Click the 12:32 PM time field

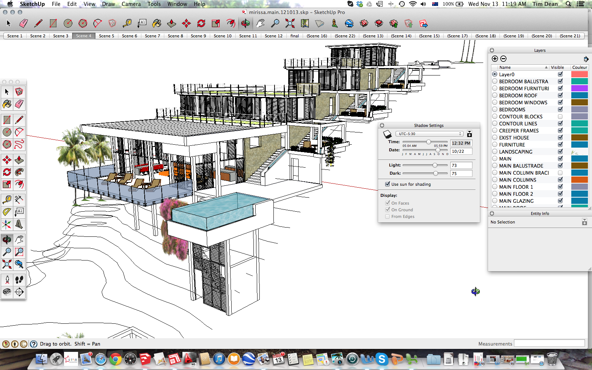(x=461, y=143)
